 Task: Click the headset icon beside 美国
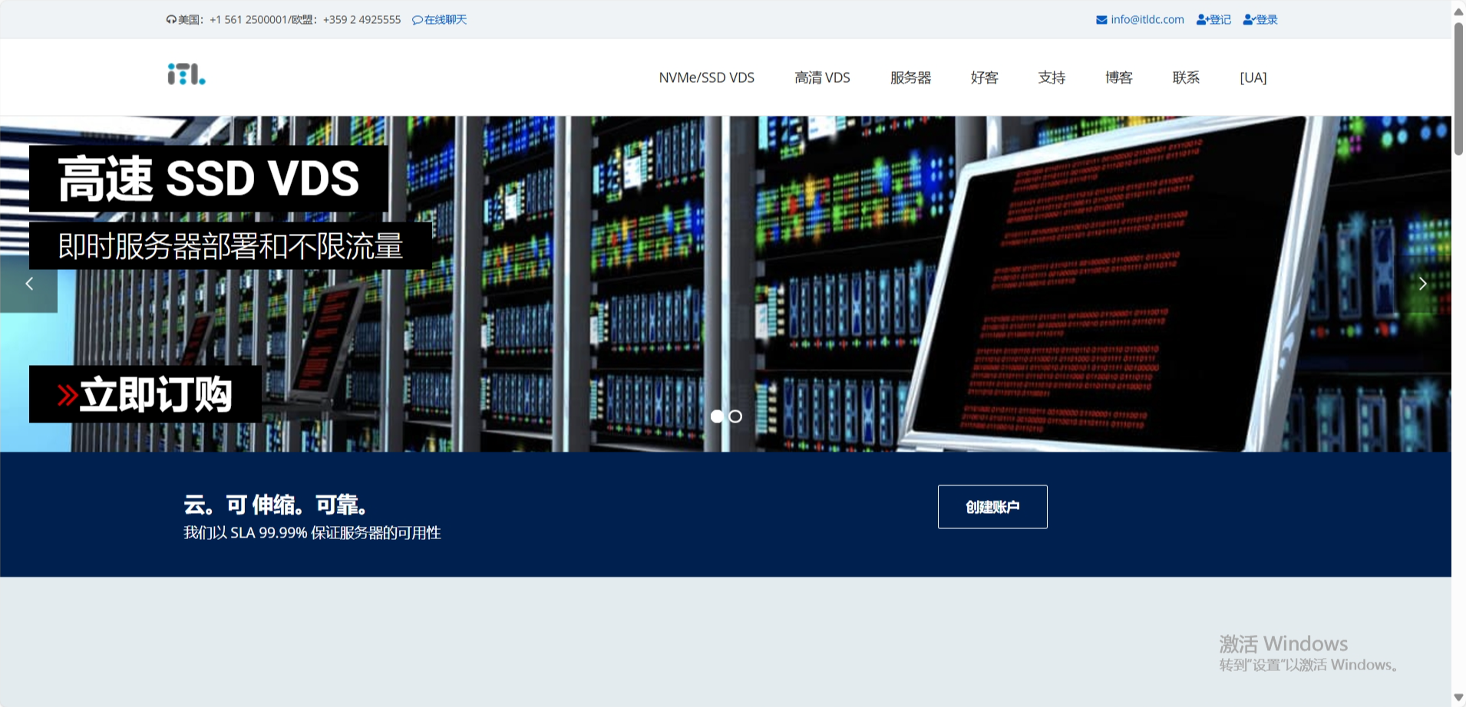170,19
